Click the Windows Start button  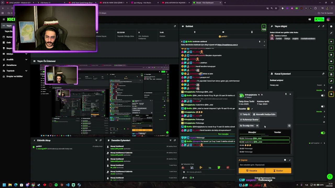pos(4,185)
